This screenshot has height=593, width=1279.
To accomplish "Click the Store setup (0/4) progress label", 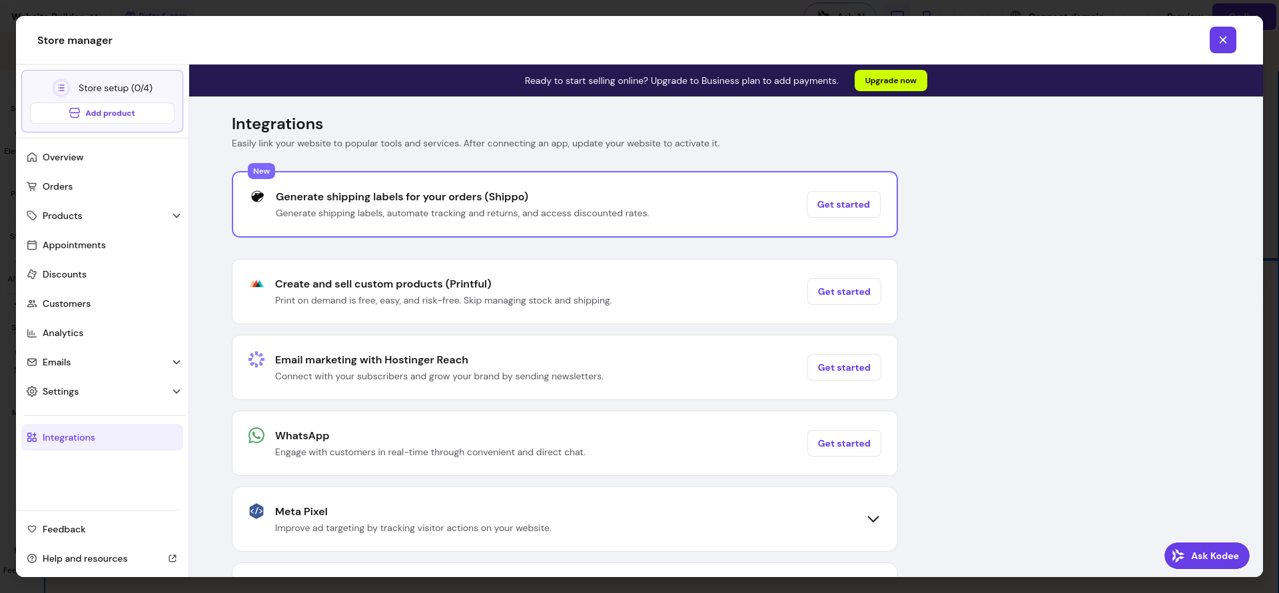I will click(x=115, y=88).
